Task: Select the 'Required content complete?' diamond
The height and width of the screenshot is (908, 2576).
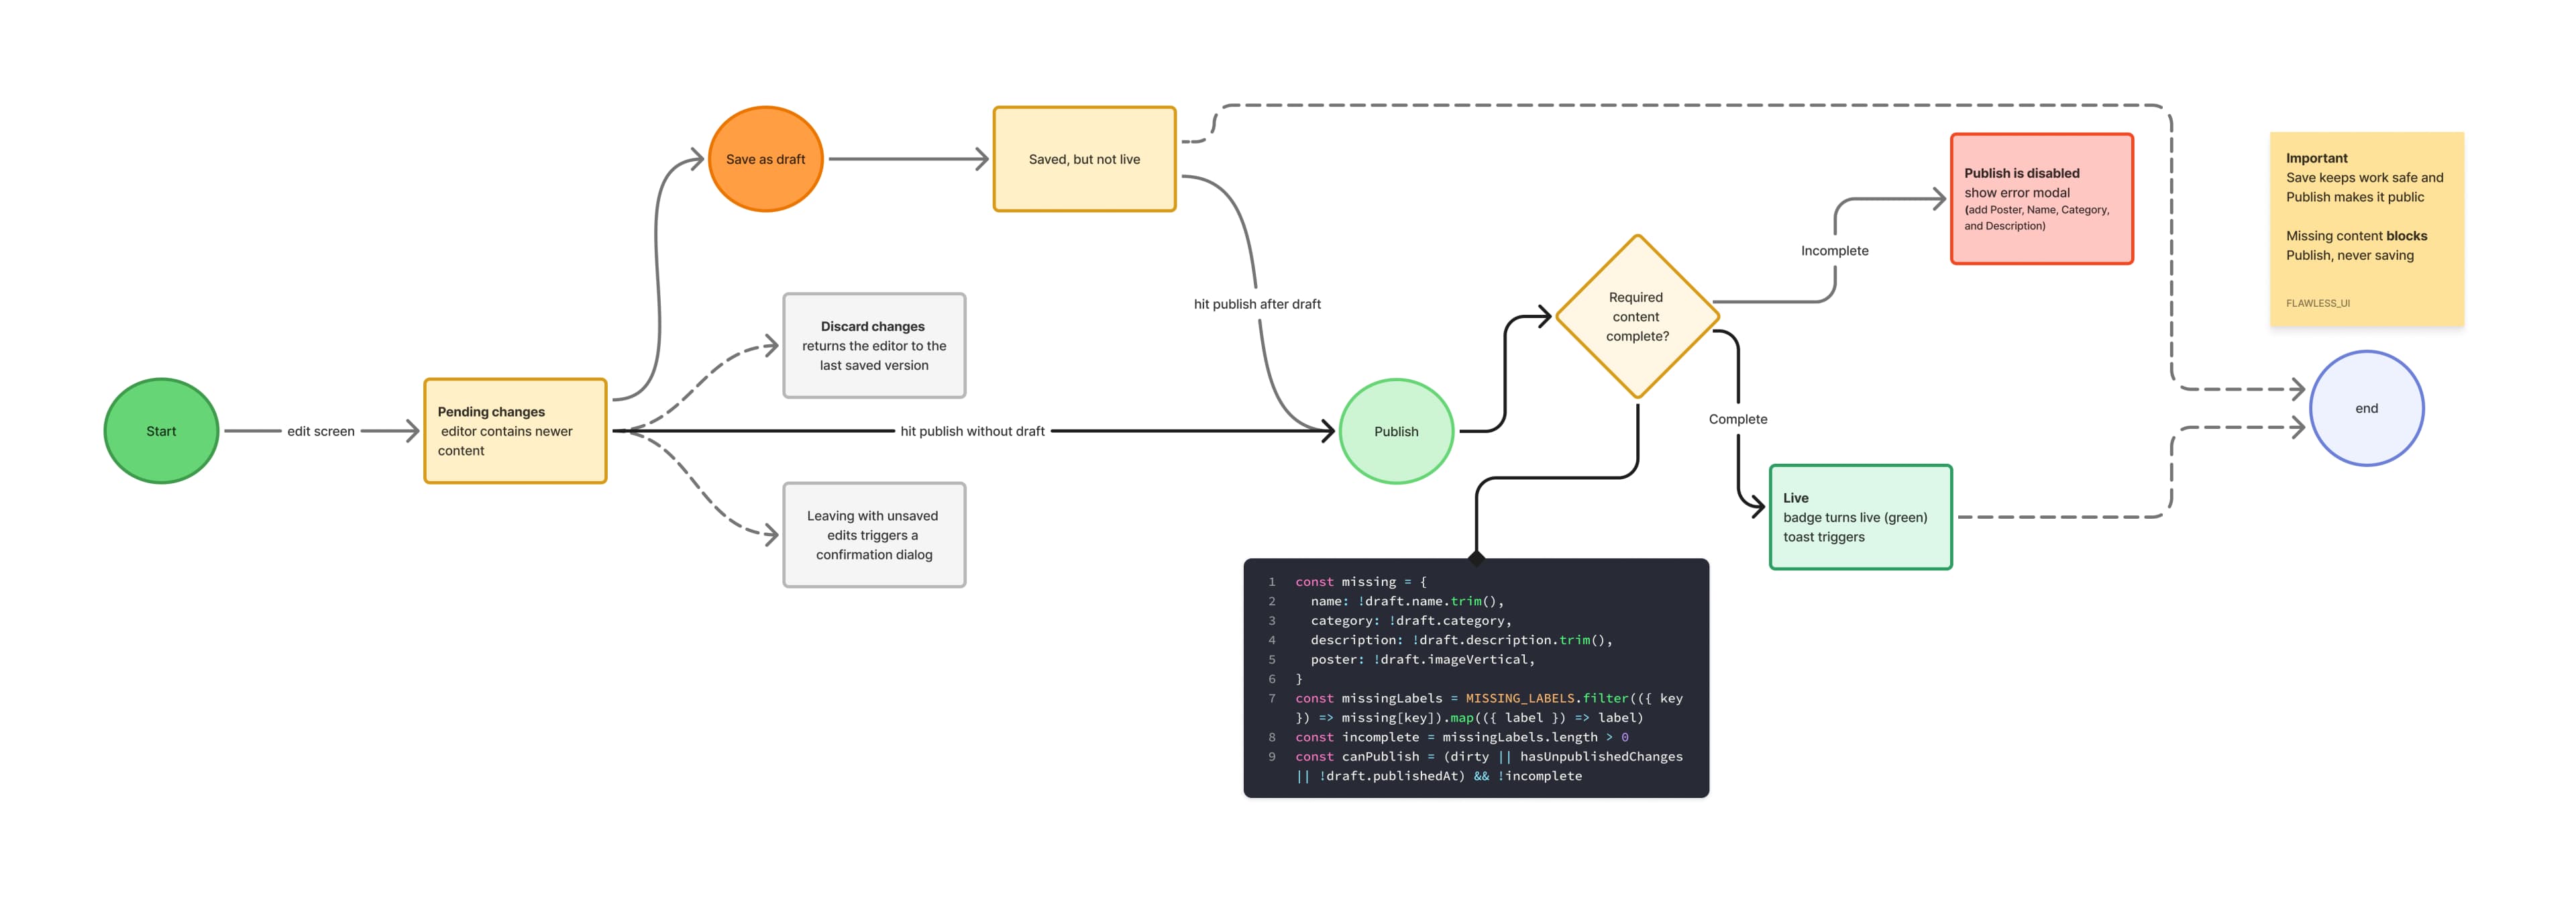Action: pos(1637,316)
